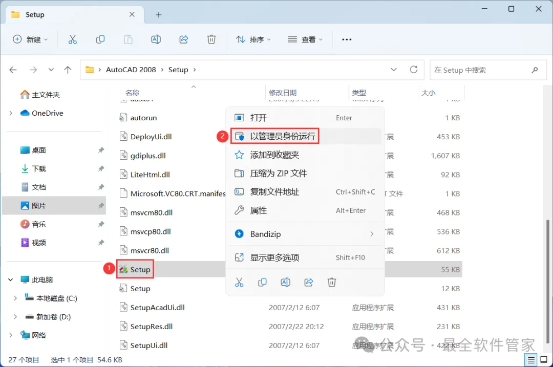Image resolution: width=553 pixels, height=367 pixels.
Task: Click the Copy icon in the top toolbar
Action: pyautogui.click(x=100, y=39)
